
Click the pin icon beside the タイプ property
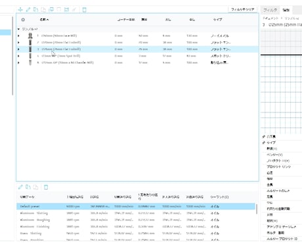click(x=264, y=143)
